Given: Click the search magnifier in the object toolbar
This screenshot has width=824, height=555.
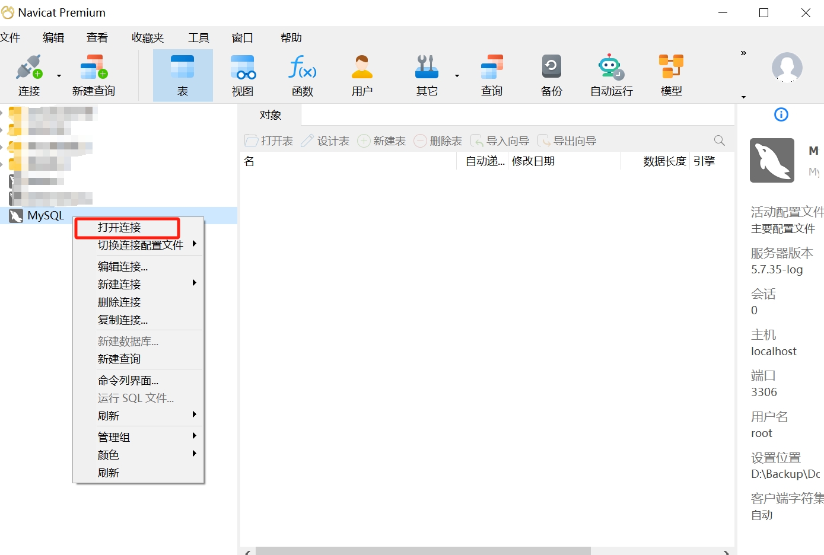Looking at the screenshot, I should pos(719,141).
